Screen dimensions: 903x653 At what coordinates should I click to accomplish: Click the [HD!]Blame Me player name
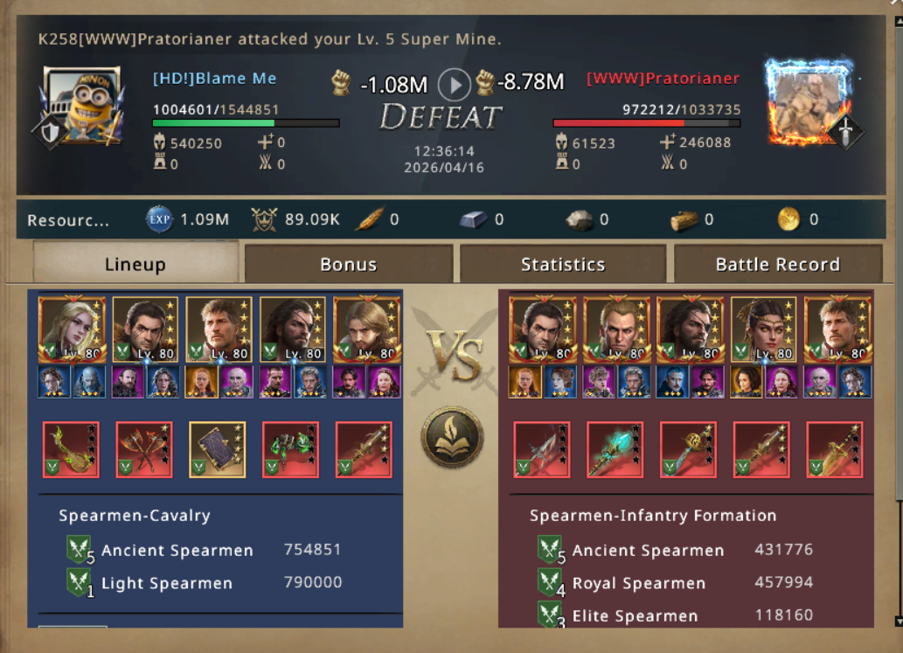(x=215, y=79)
